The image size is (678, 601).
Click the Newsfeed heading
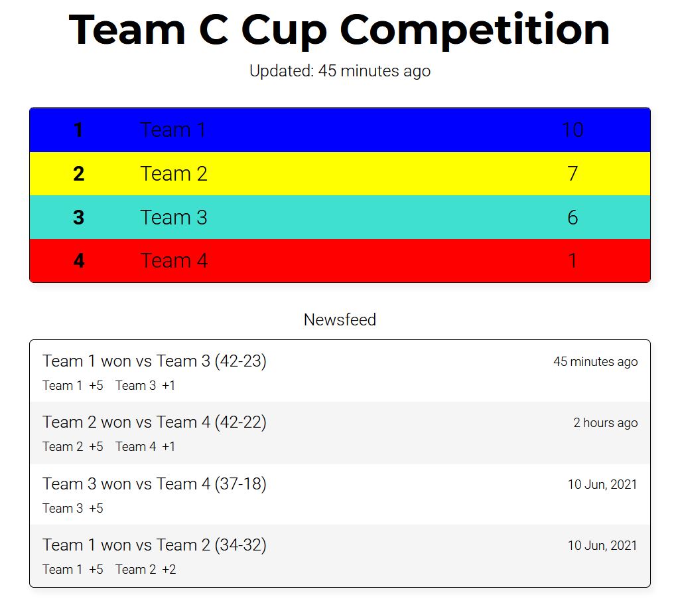pos(340,319)
